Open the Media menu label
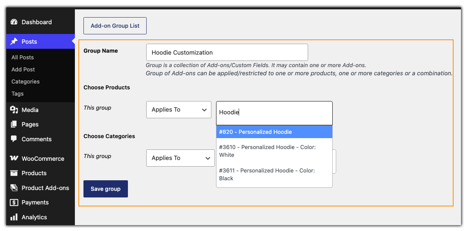The height and width of the screenshot is (231, 468). coord(30,110)
